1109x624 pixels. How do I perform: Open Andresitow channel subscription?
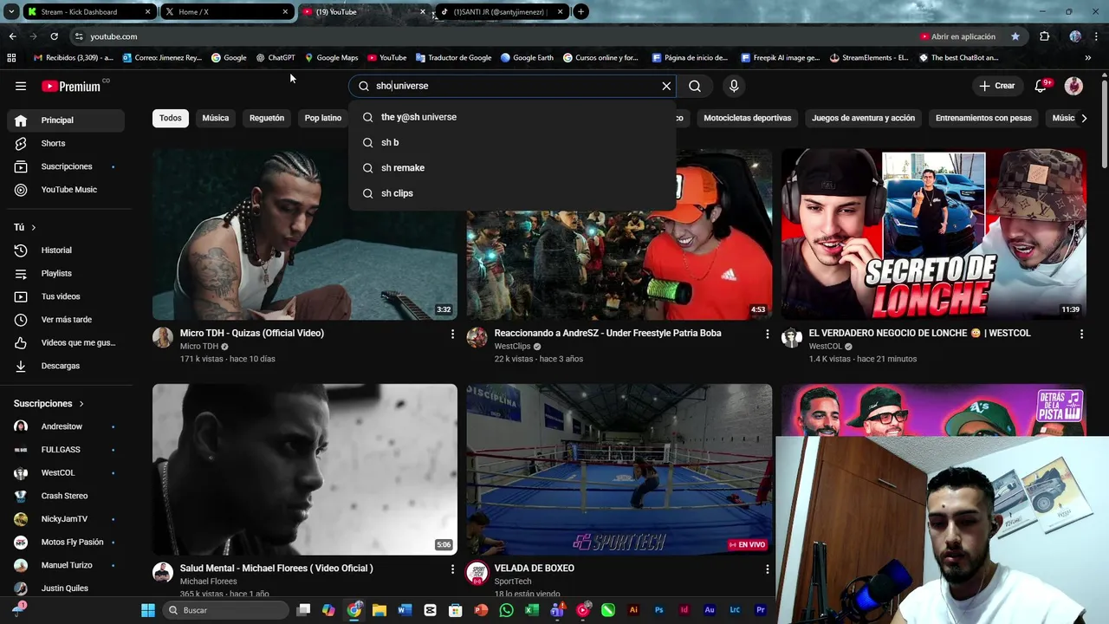pos(66,426)
